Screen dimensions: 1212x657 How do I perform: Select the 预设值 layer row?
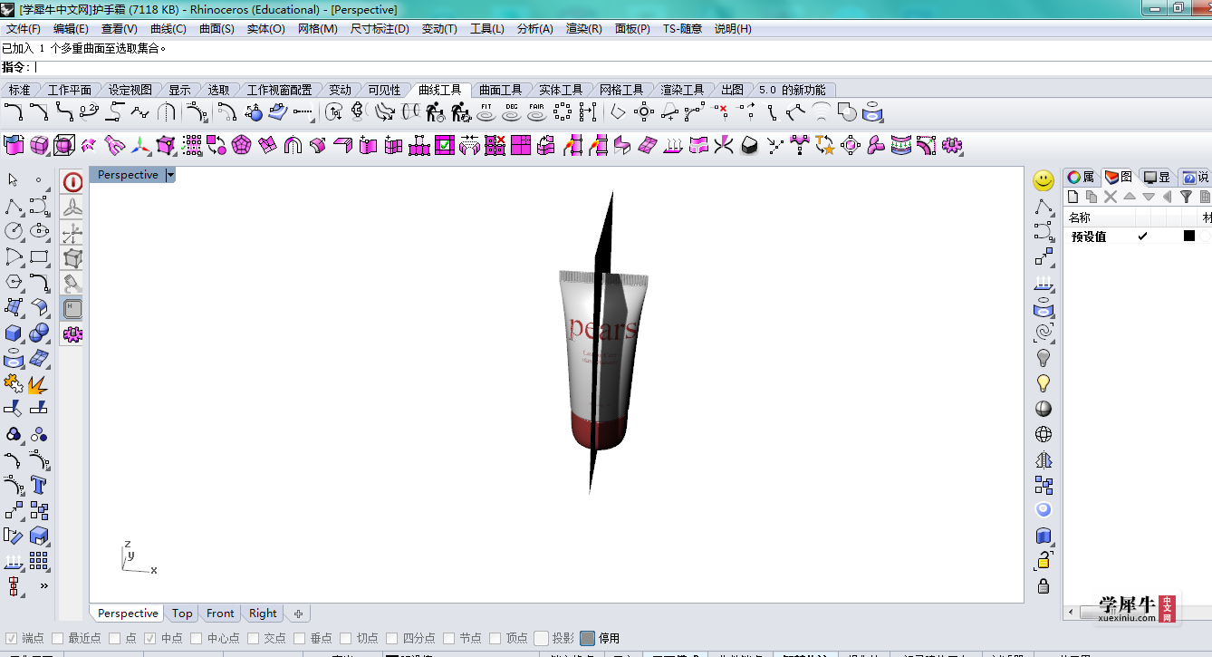[x=1138, y=236]
